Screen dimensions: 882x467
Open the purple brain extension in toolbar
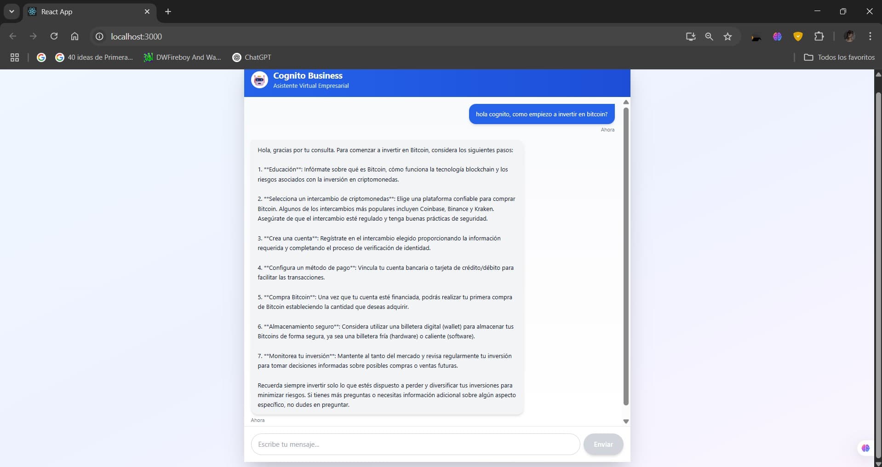pyautogui.click(x=777, y=36)
